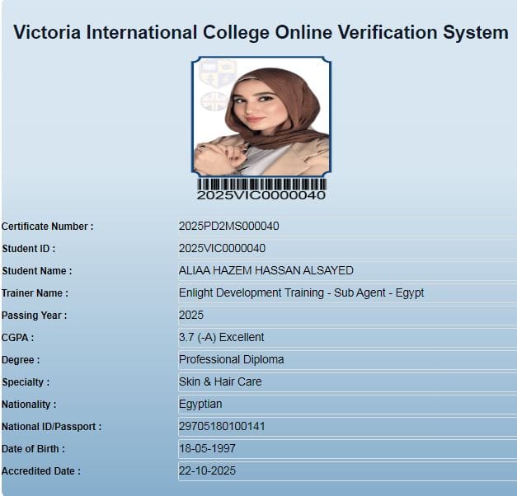
Task: Click the Student ID value field
Action: point(222,248)
